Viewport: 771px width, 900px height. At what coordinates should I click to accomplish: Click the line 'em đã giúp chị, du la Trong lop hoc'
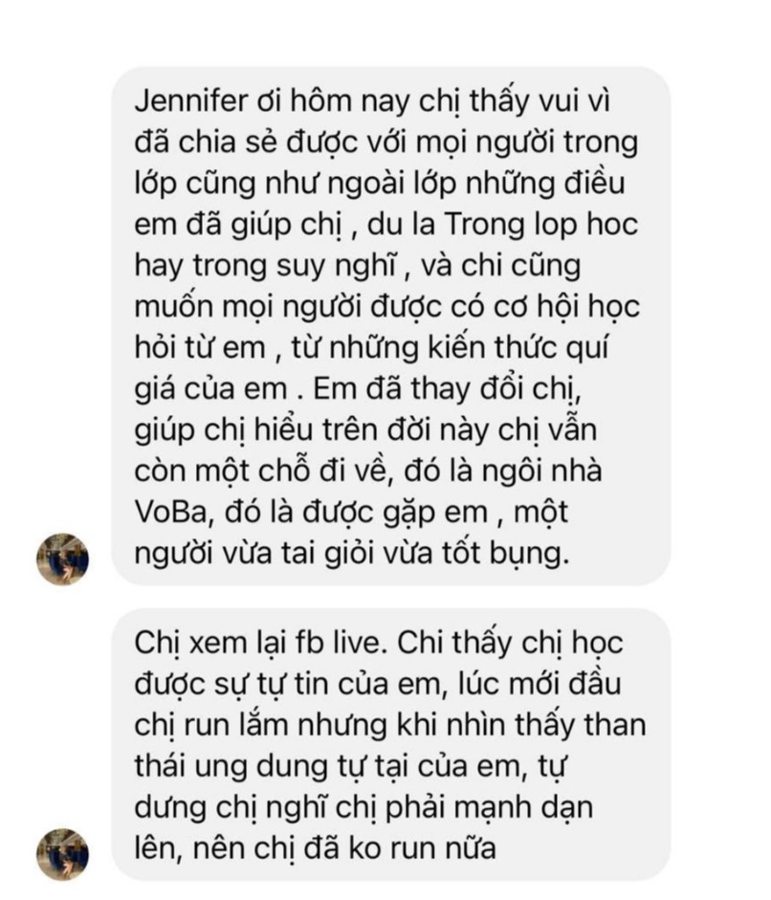tap(385, 225)
